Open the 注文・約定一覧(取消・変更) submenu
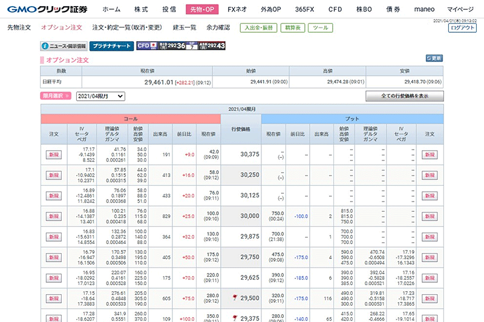This screenshot has height=322, width=484. tap(127, 28)
